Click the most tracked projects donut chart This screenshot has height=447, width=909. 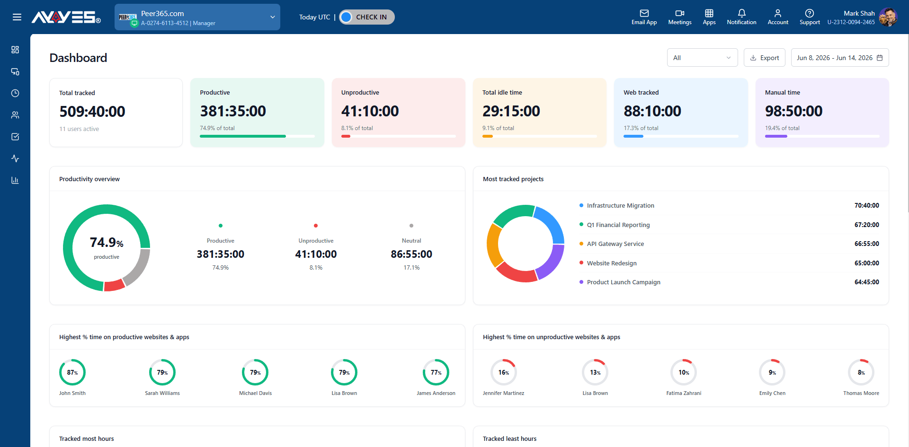tap(526, 244)
